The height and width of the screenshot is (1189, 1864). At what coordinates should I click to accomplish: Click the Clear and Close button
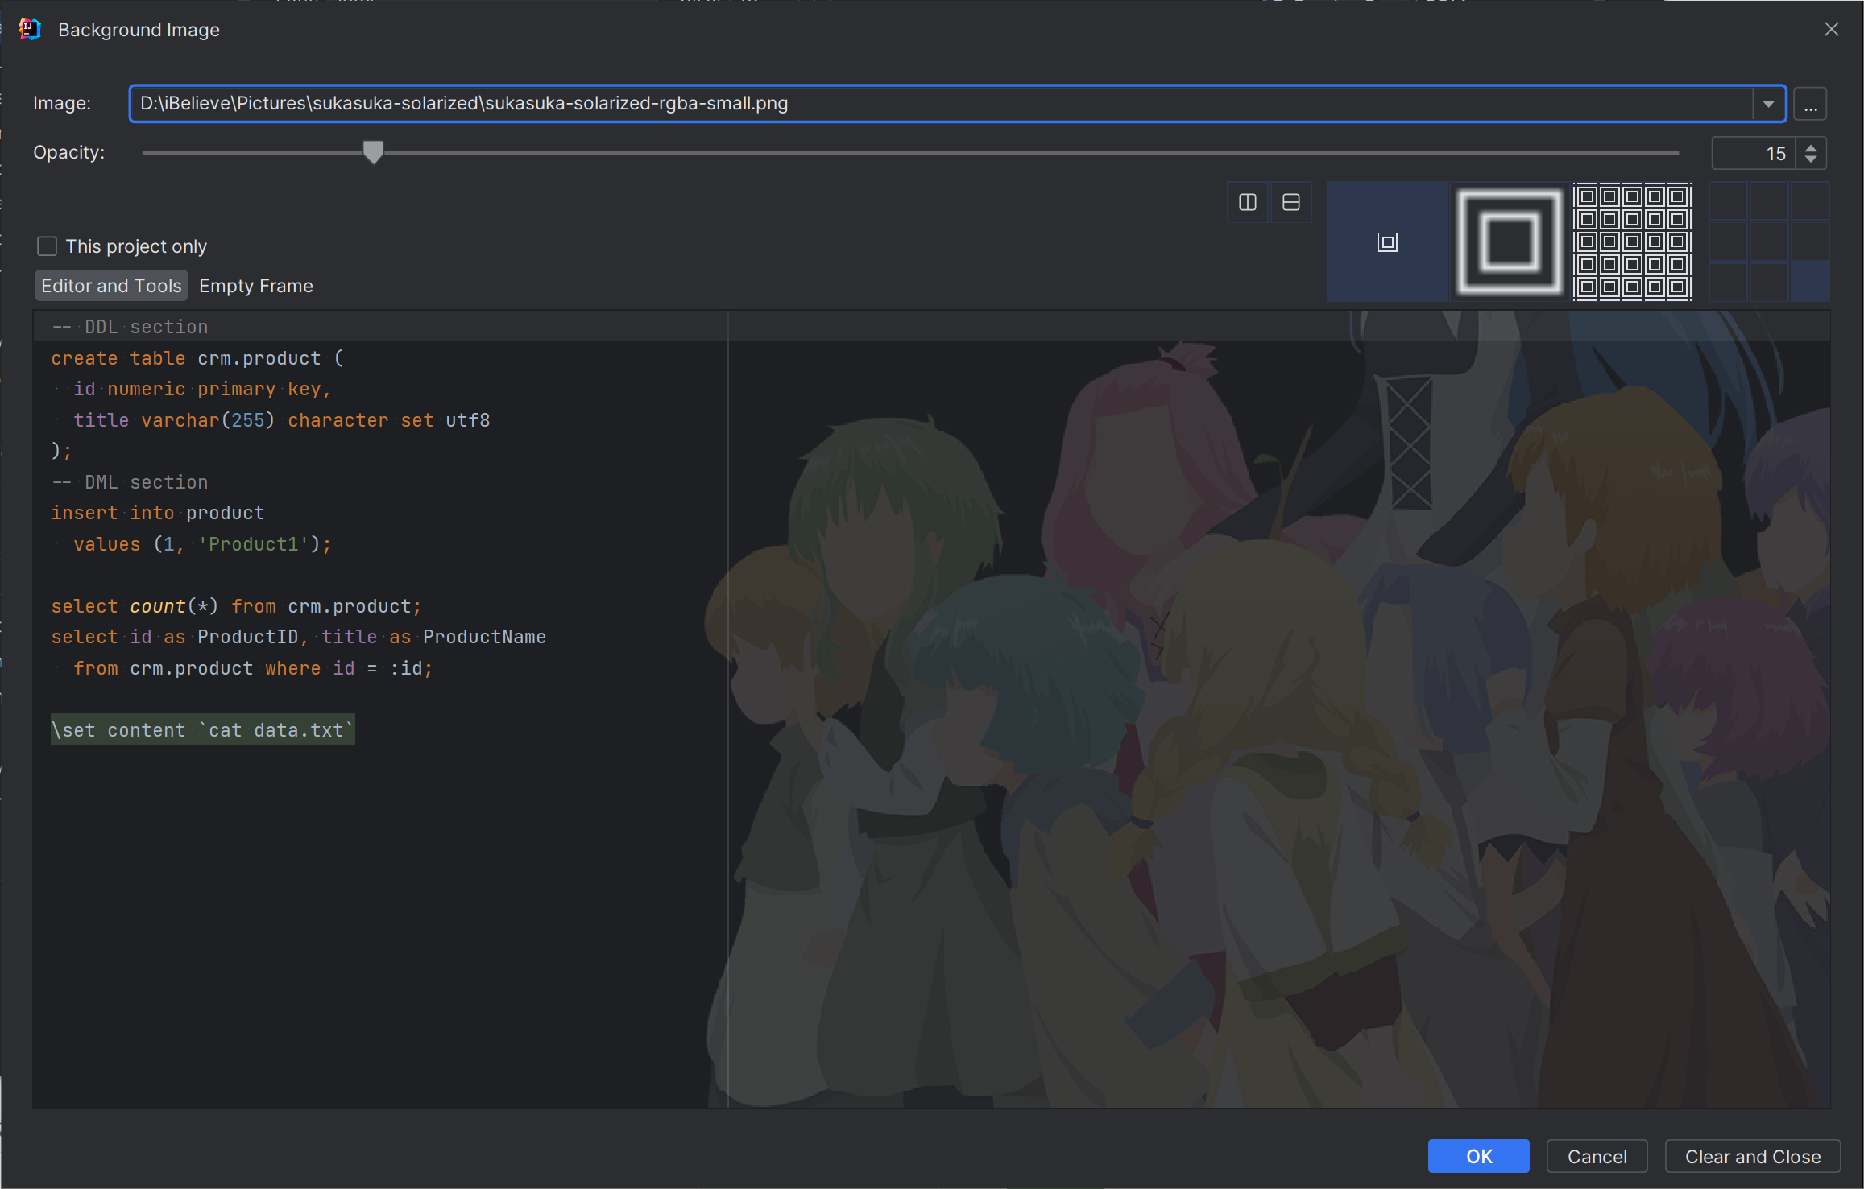(1752, 1156)
